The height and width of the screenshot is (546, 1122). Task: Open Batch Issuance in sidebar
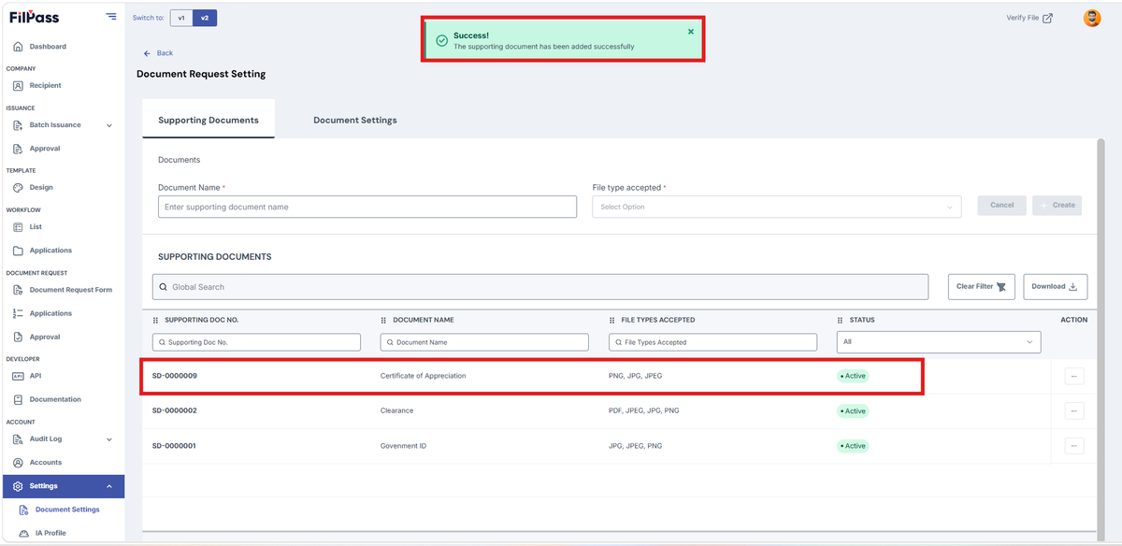tap(55, 125)
